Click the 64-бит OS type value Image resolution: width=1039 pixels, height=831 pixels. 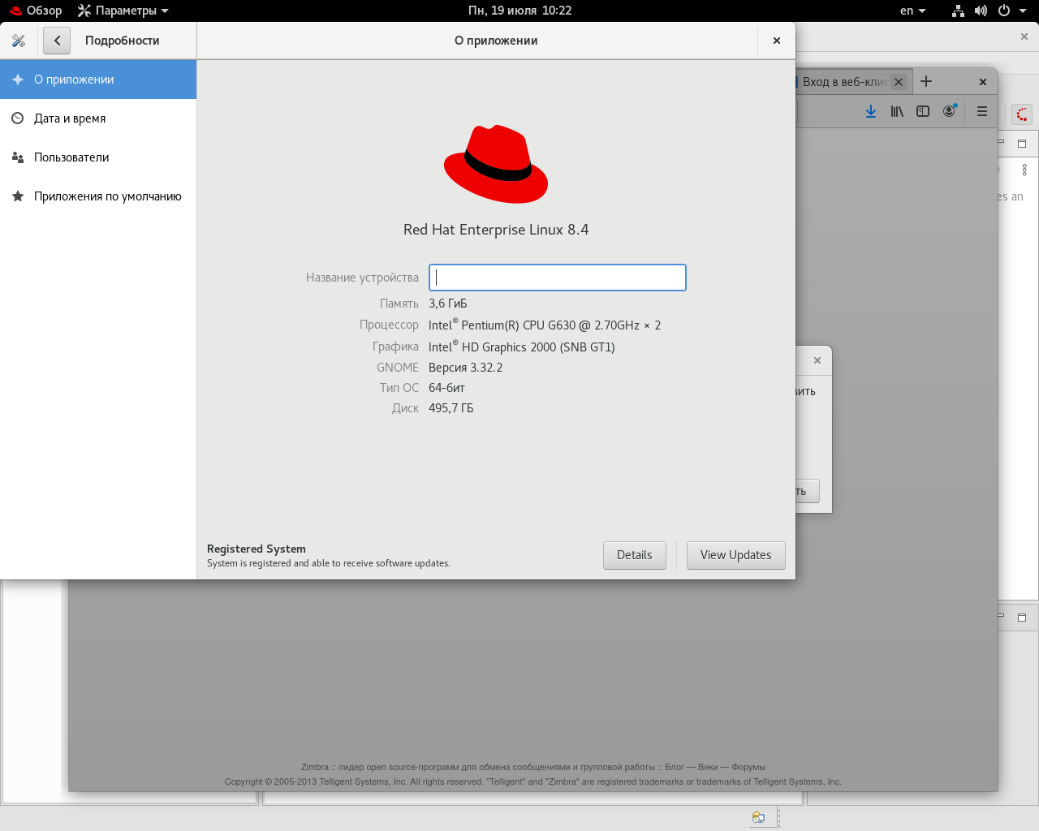pos(446,388)
